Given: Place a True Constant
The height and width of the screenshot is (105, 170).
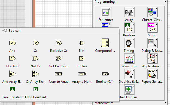Looking at the screenshot, I should pos(13,89).
